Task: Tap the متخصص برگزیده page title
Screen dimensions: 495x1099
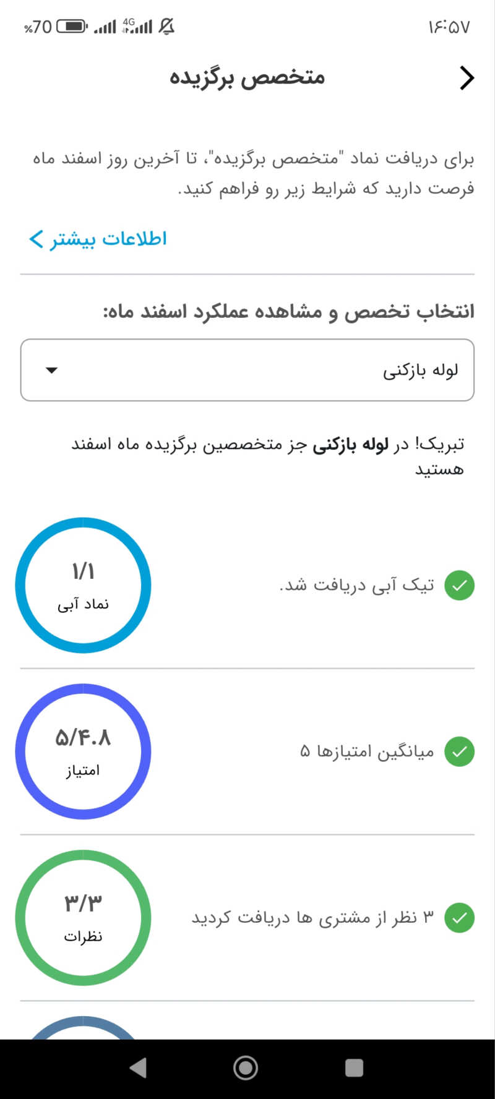Action: tap(247, 78)
